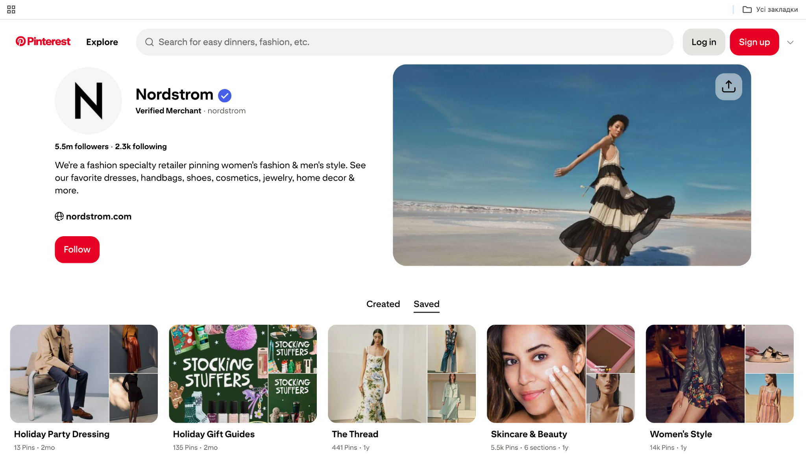Screen dimensions: 806x455
Task: Select the Saved tab
Action: (x=426, y=304)
